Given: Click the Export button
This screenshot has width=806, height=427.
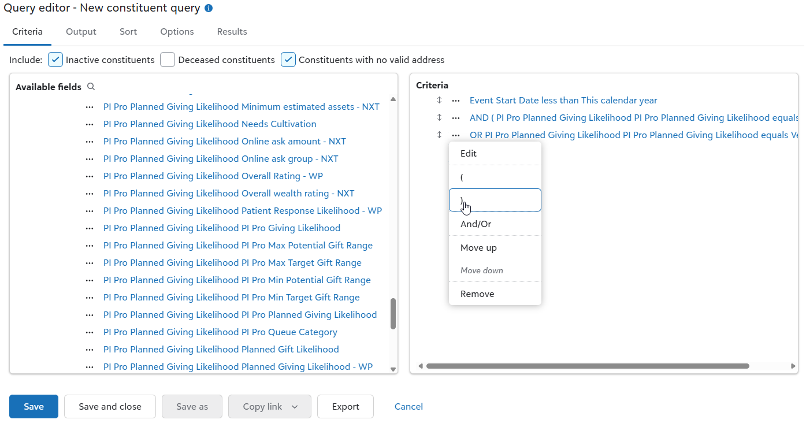Looking at the screenshot, I should click(345, 406).
